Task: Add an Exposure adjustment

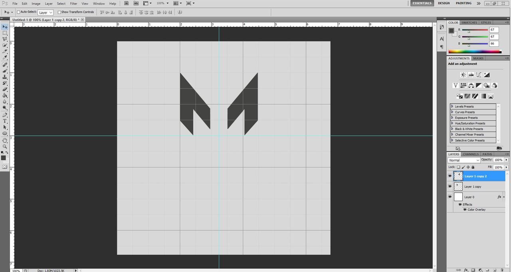Action: coord(487,75)
